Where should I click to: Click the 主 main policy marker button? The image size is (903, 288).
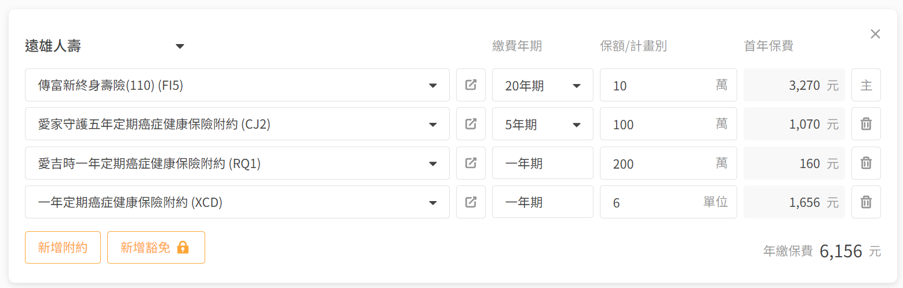866,85
